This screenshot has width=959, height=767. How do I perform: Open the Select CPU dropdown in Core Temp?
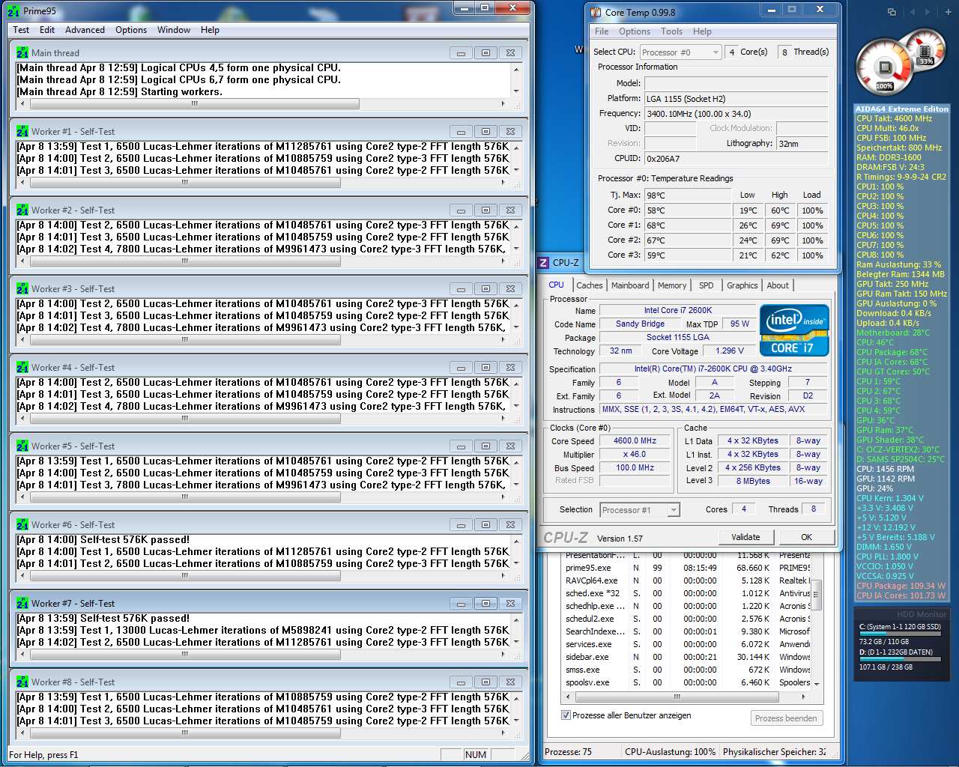681,52
